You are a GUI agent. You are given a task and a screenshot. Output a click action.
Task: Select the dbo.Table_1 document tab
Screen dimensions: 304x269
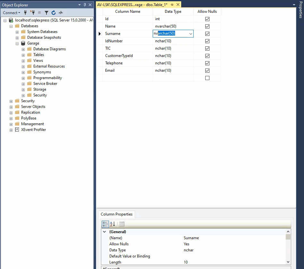pyautogui.click(x=132, y=4)
